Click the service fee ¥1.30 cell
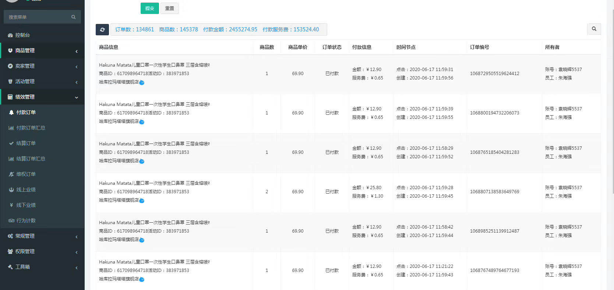This screenshot has height=290, width=614. click(368, 196)
